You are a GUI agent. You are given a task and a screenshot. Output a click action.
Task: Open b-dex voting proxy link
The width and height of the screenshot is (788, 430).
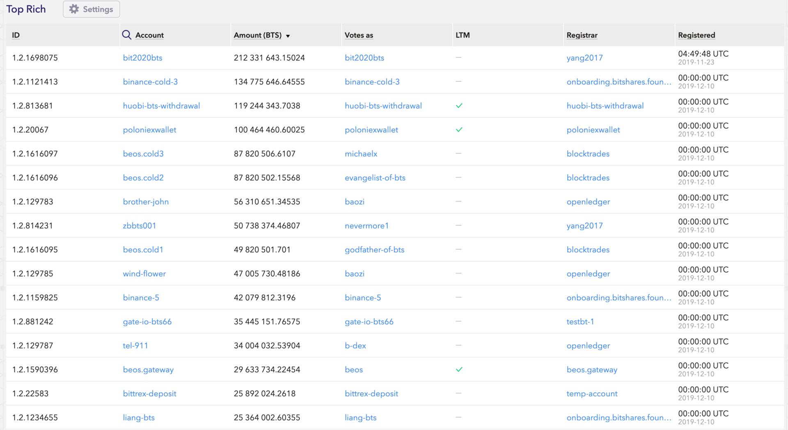tap(355, 346)
